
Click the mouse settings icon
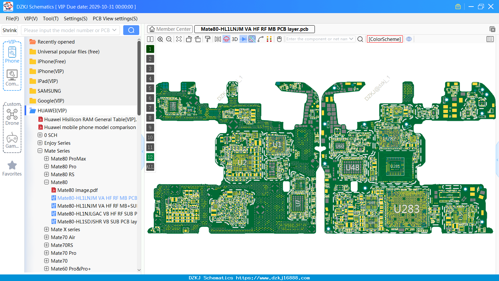(279, 39)
